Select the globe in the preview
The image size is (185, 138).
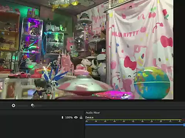pyautogui.click(x=152, y=83)
